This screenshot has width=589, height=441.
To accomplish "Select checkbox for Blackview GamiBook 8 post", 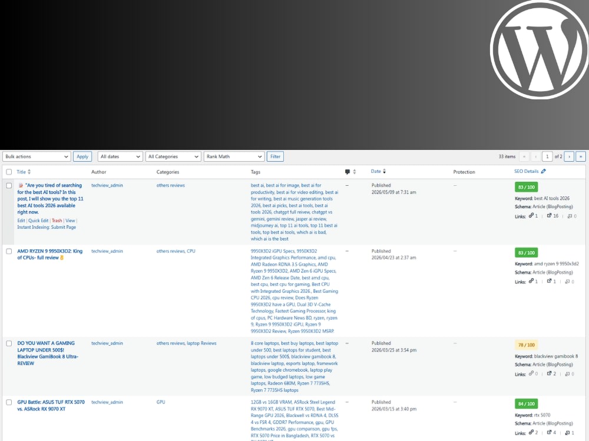I will (x=9, y=343).
